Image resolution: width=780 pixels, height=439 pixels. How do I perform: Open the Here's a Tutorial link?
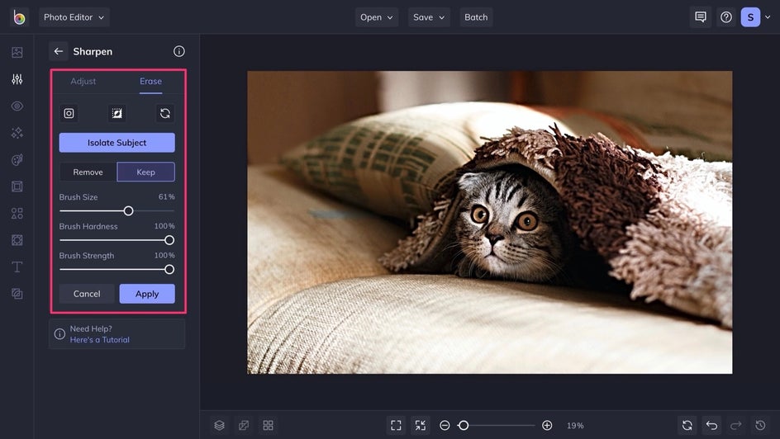coord(99,340)
